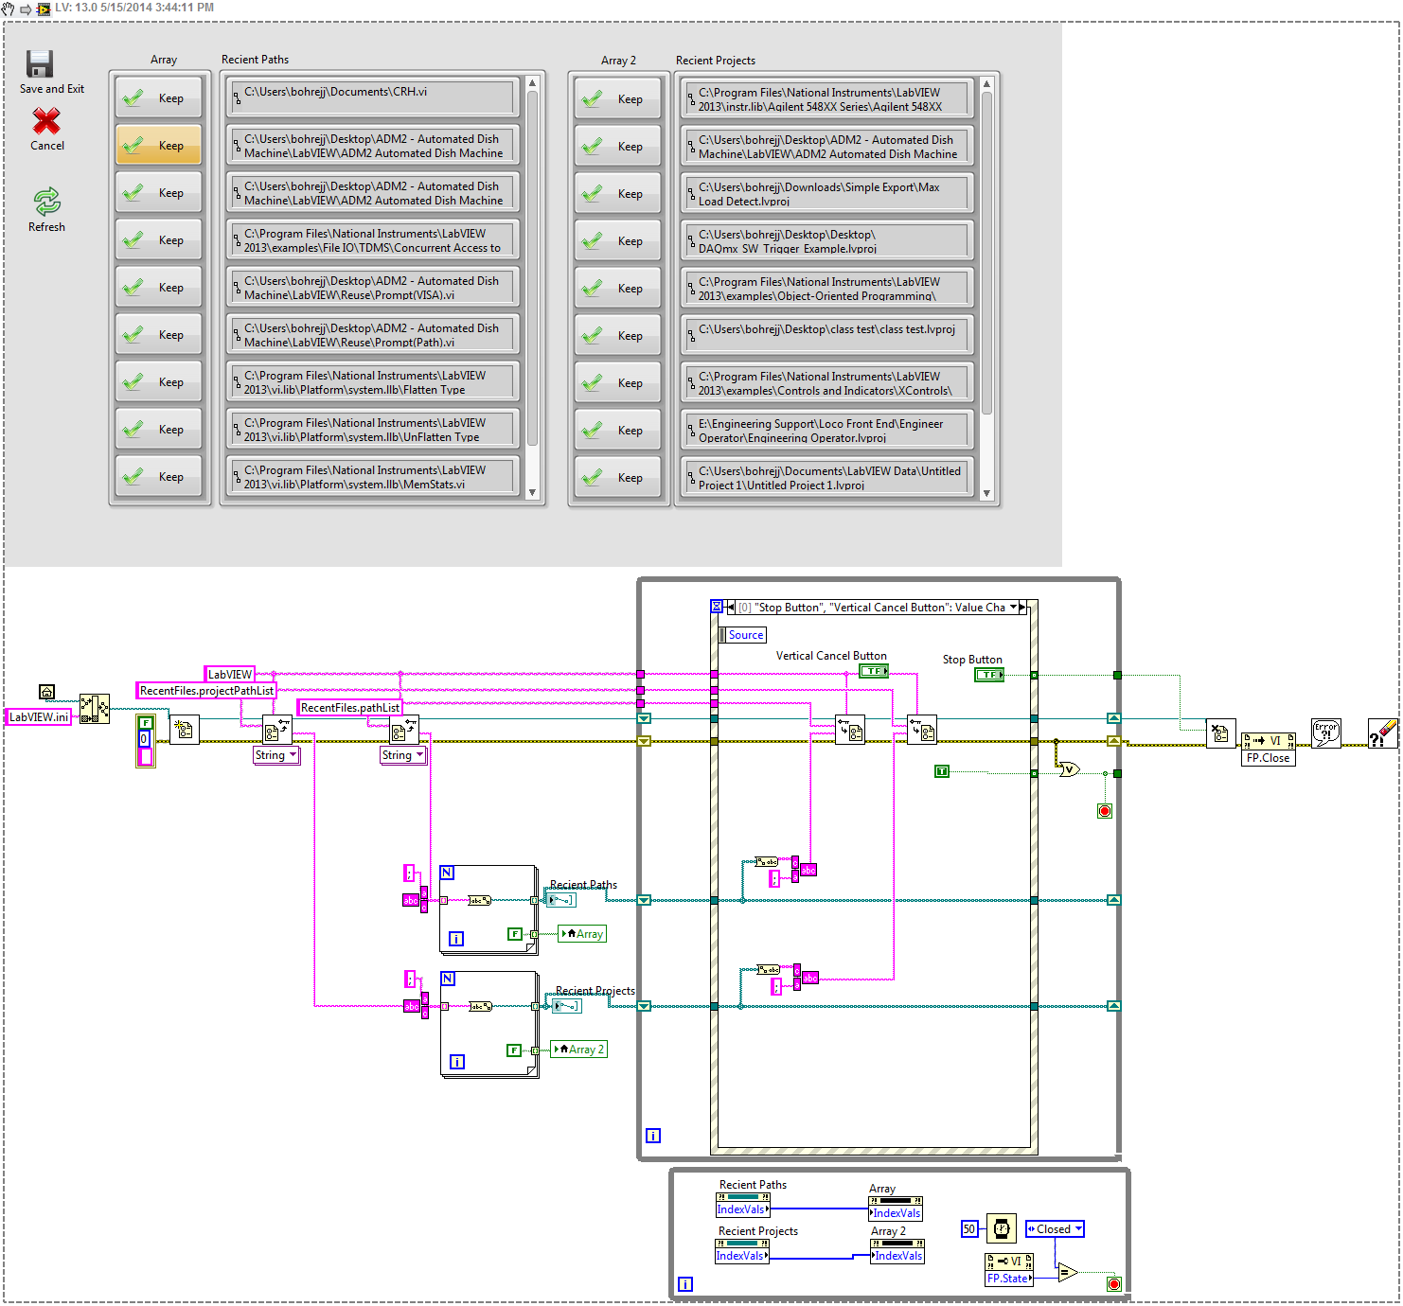Select the LabVIEW.ini string constant
1403x1306 pixels.
click(39, 717)
